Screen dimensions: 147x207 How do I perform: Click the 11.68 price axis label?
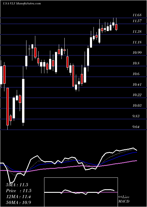(137, 15)
